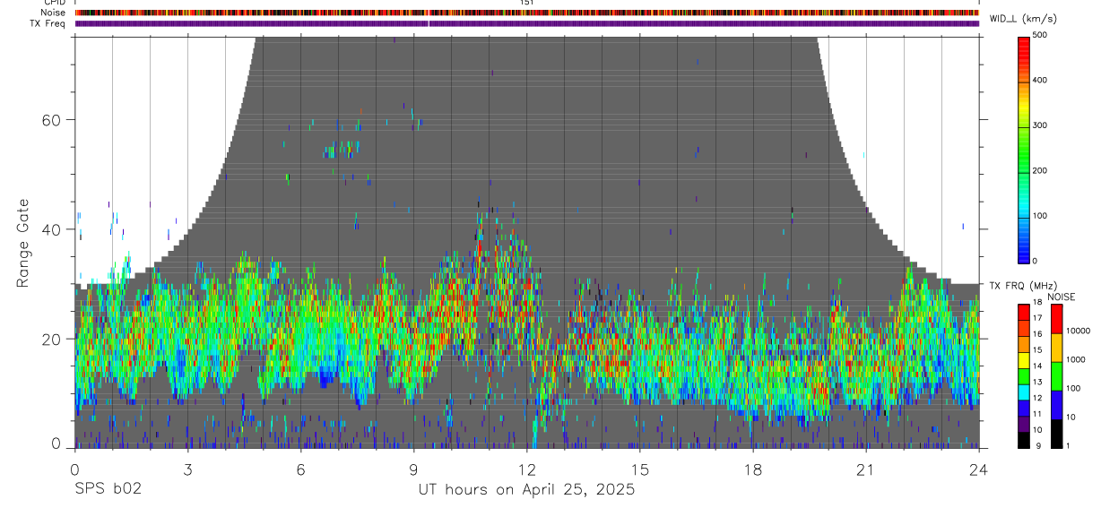Click the hour 3 label on the UT axis
This screenshot has height=508, width=1101.
pyautogui.click(x=187, y=469)
